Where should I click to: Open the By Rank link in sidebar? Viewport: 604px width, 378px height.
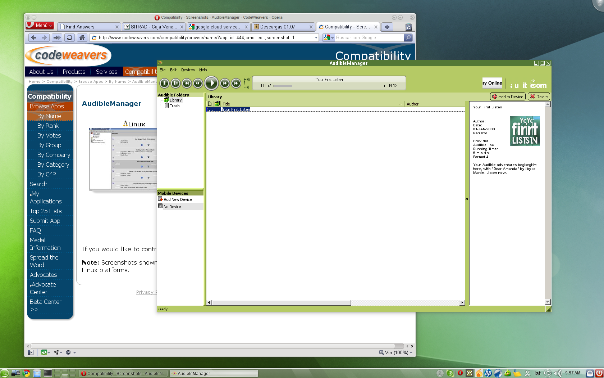pos(48,126)
